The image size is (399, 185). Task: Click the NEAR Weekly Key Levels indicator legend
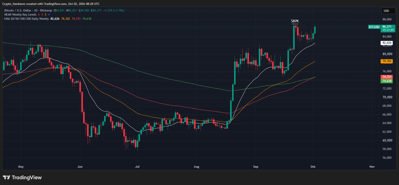tap(20, 14)
